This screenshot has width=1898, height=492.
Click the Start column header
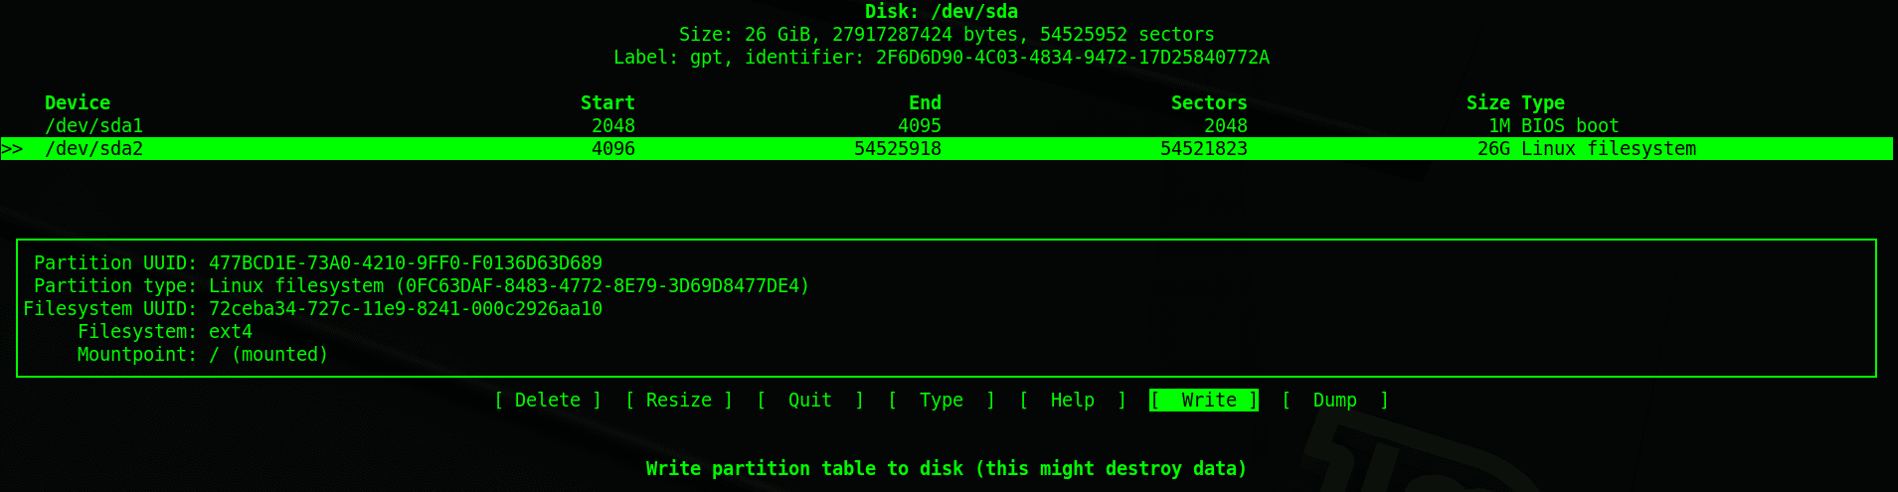(607, 103)
